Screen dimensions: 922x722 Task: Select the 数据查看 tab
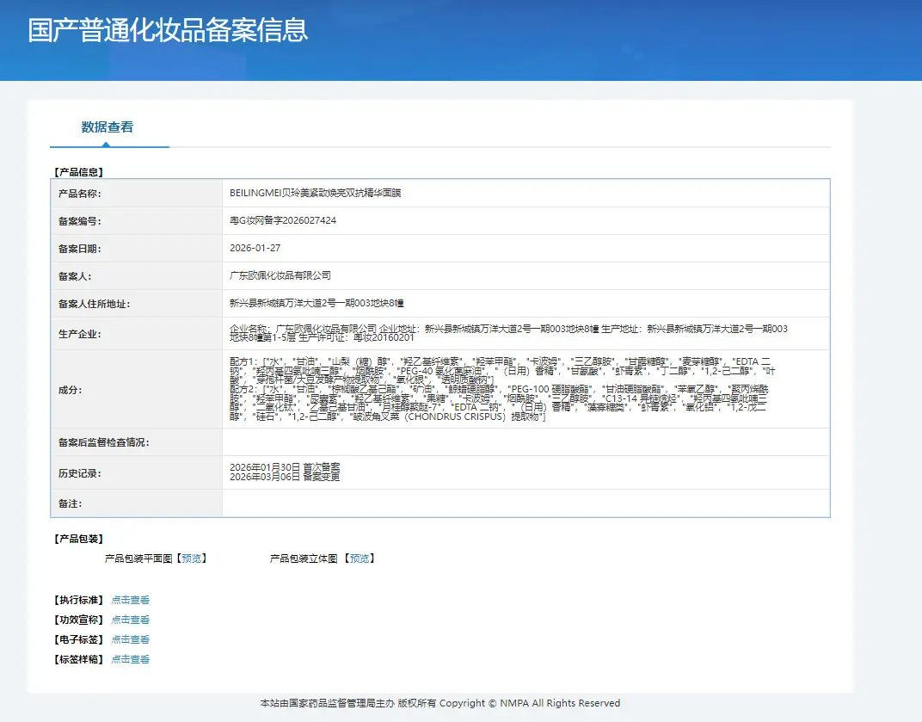[107, 127]
